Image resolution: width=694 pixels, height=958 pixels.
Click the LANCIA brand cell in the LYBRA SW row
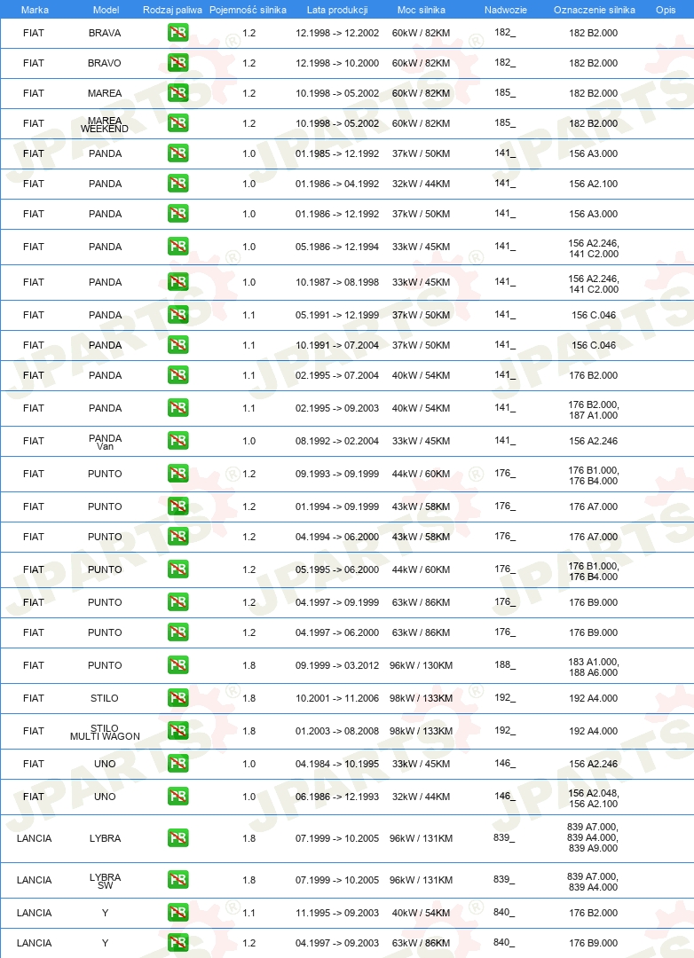35,880
